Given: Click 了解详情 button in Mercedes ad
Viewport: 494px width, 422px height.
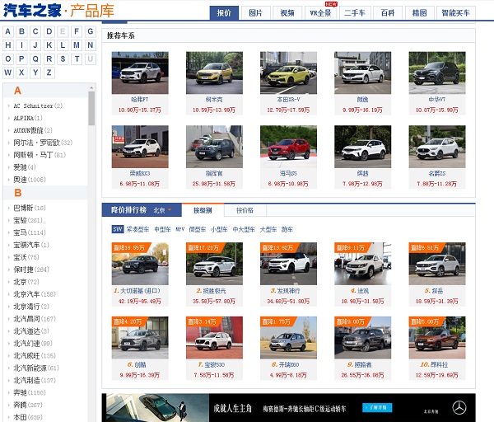Looking at the screenshot, I should [377, 407].
